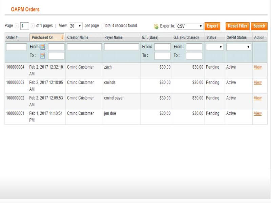View order 100000004 details
This screenshot has height=203, width=271.
coord(257,67)
